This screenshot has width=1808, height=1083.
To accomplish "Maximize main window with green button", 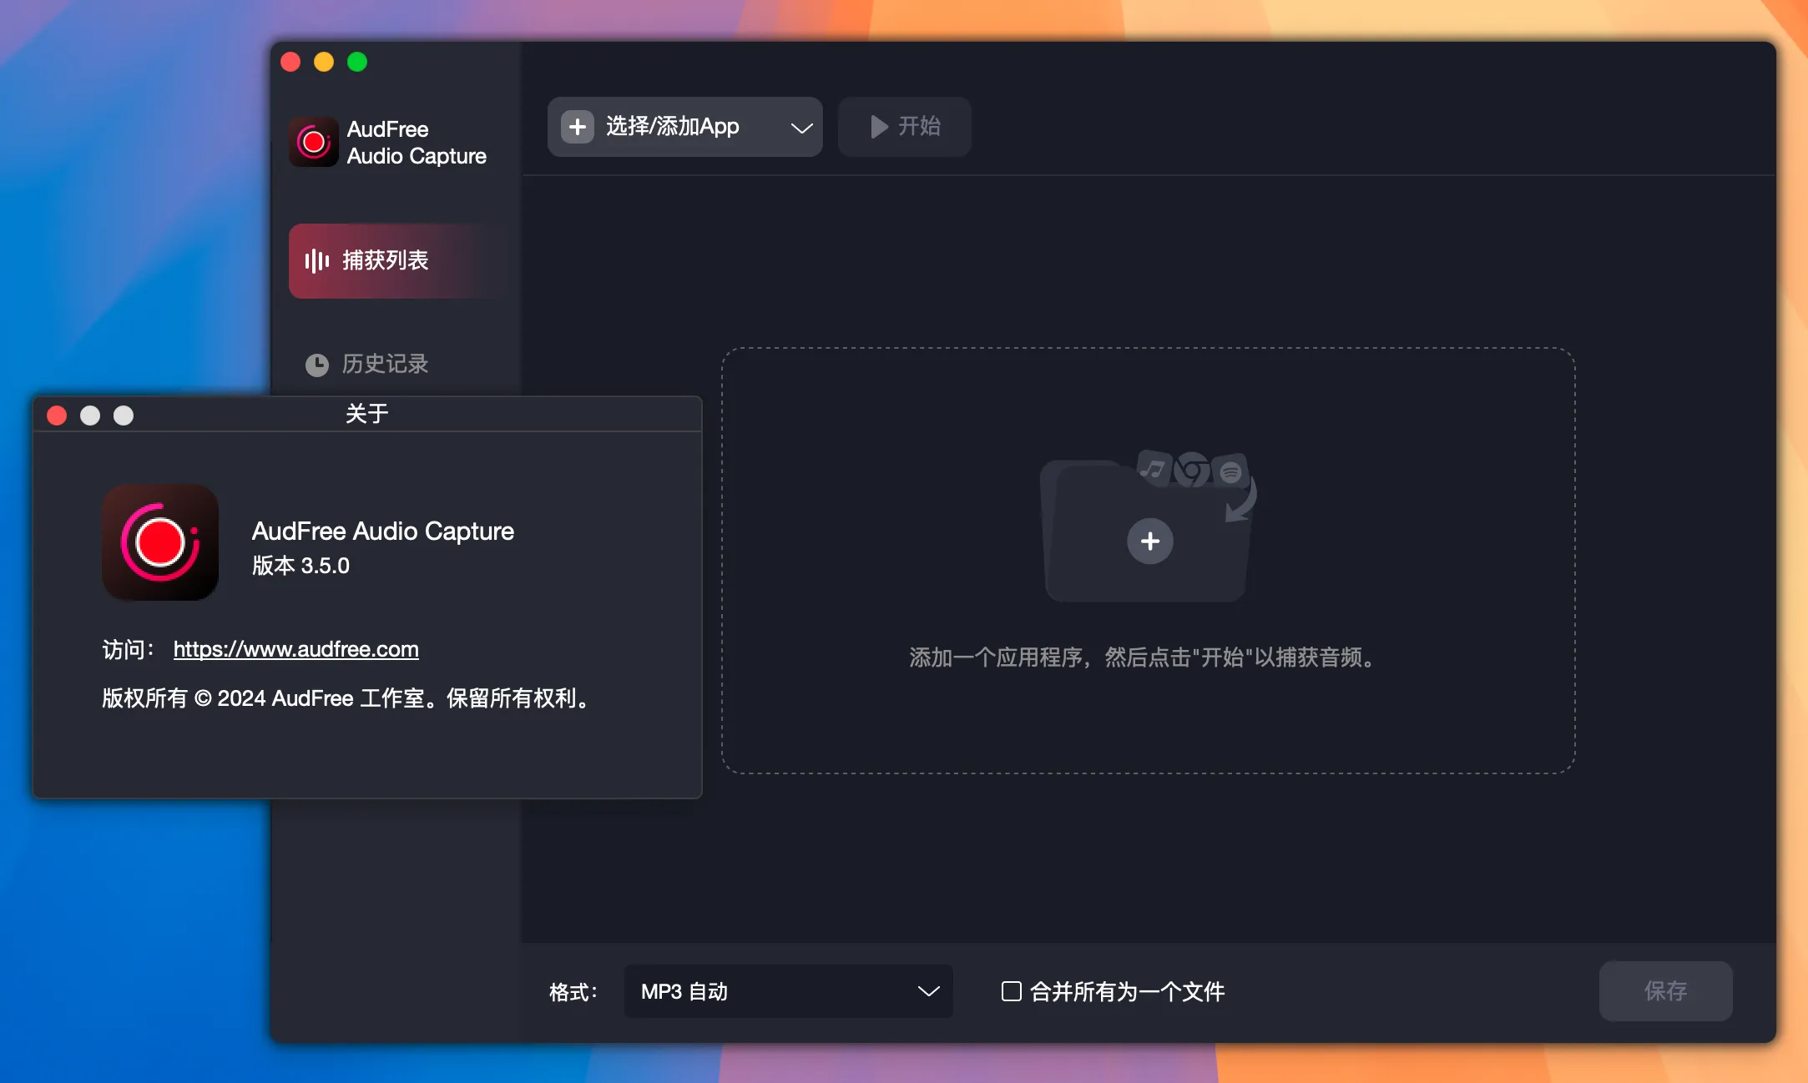I will [x=357, y=62].
